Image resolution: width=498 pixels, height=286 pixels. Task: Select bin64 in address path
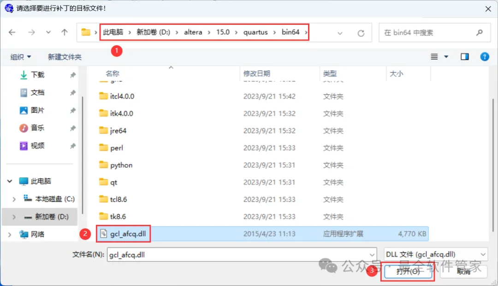coord(290,32)
